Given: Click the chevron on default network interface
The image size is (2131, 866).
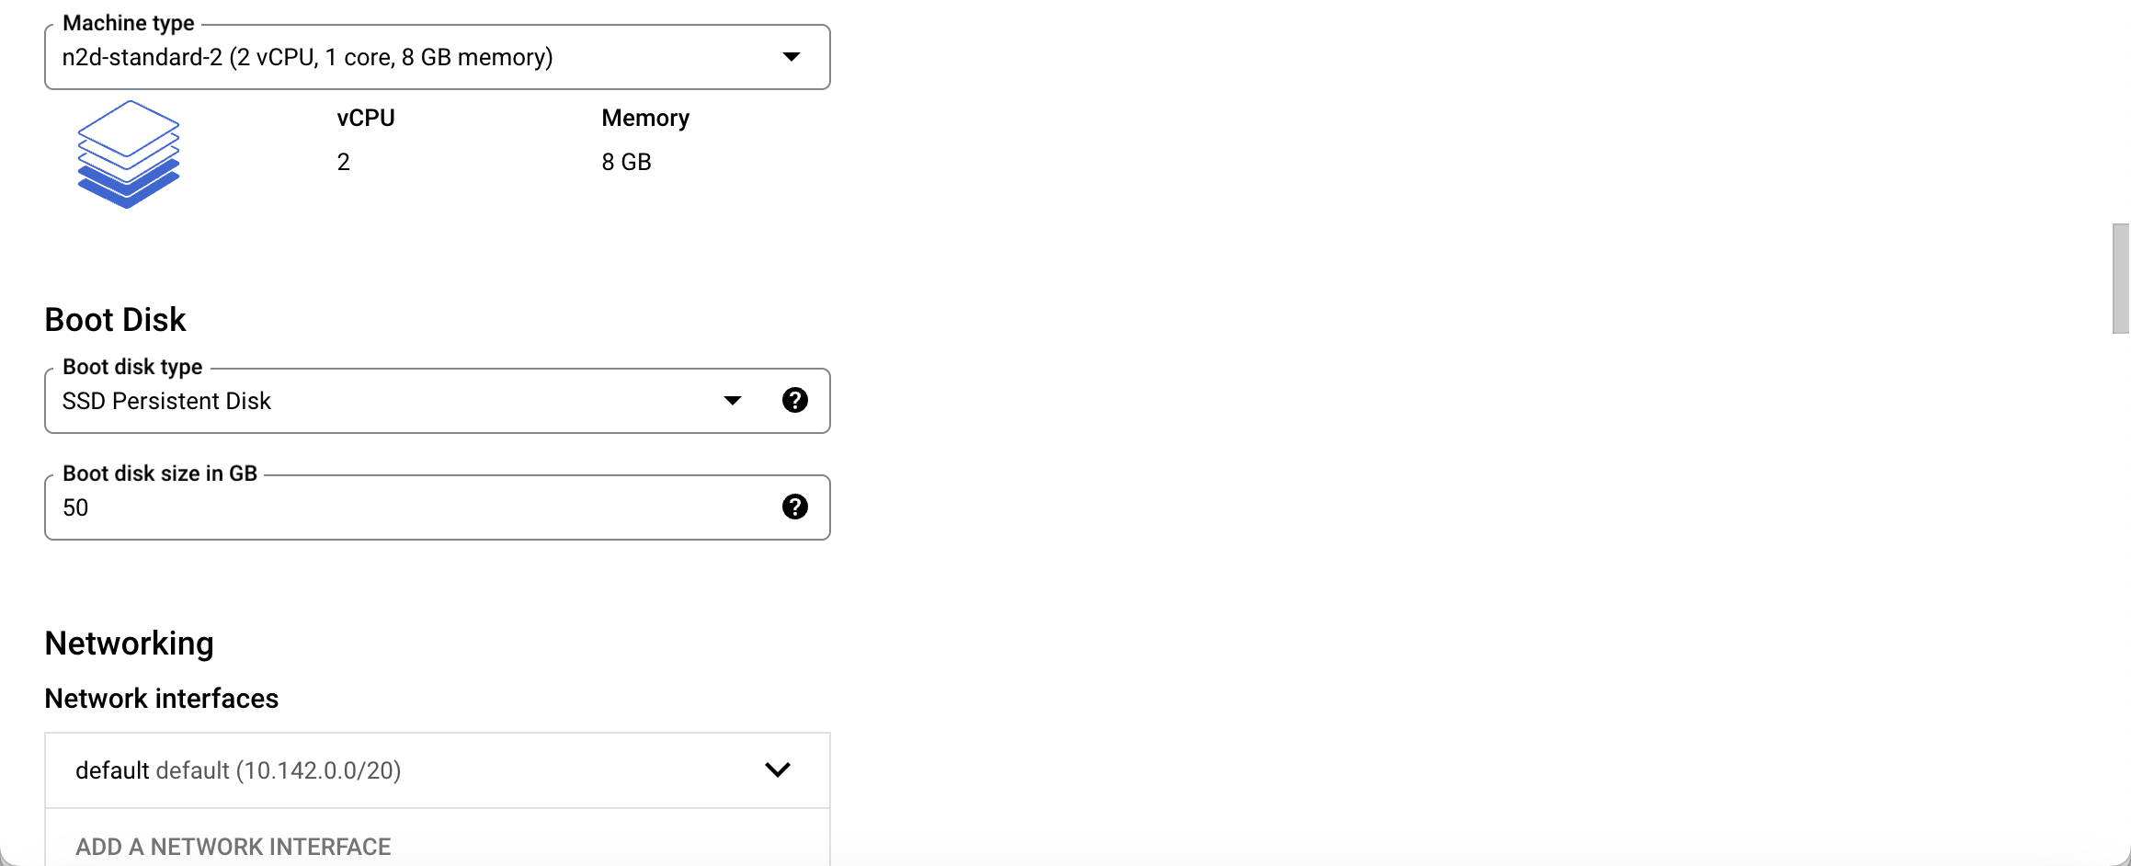Looking at the screenshot, I should point(778,769).
